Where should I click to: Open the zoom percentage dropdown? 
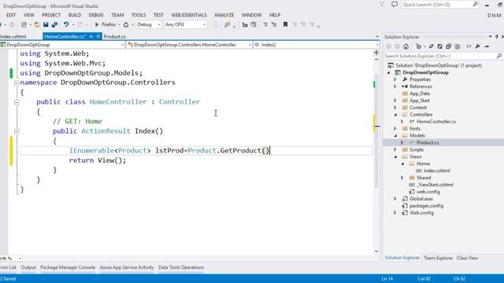coord(20,259)
